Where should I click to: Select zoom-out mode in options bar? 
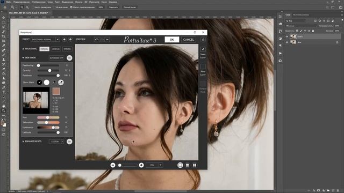(x=27, y=7)
